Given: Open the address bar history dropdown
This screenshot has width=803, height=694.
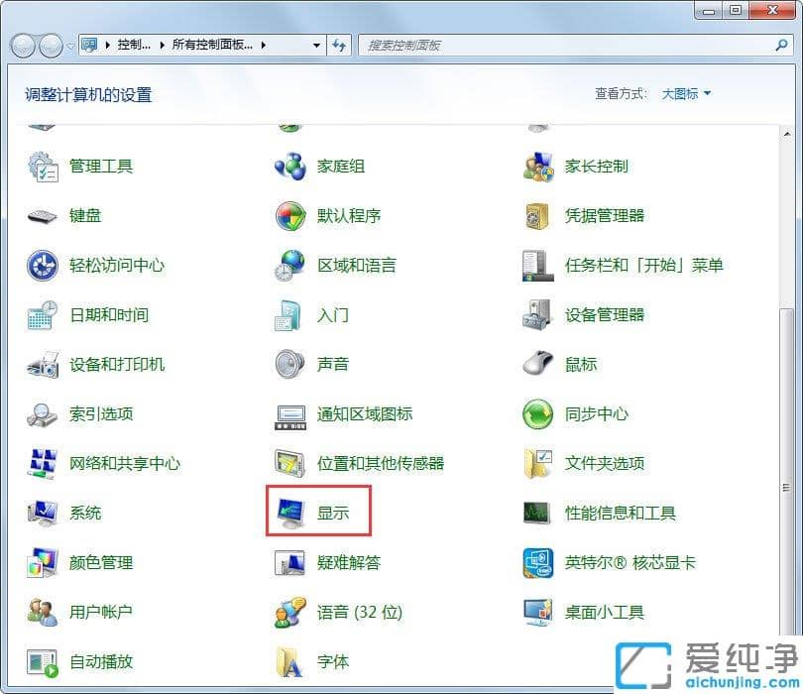Looking at the screenshot, I should pyautogui.click(x=315, y=45).
